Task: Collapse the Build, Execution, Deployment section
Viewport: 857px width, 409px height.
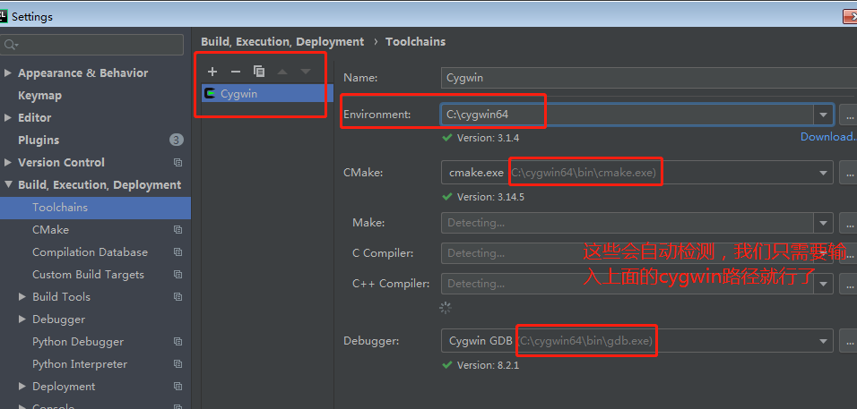Action: pyautogui.click(x=8, y=185)
